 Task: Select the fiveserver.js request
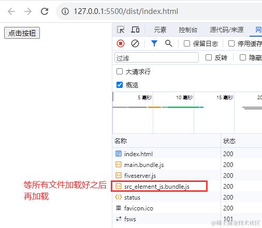pyautogui.click(x=187, y=175)
